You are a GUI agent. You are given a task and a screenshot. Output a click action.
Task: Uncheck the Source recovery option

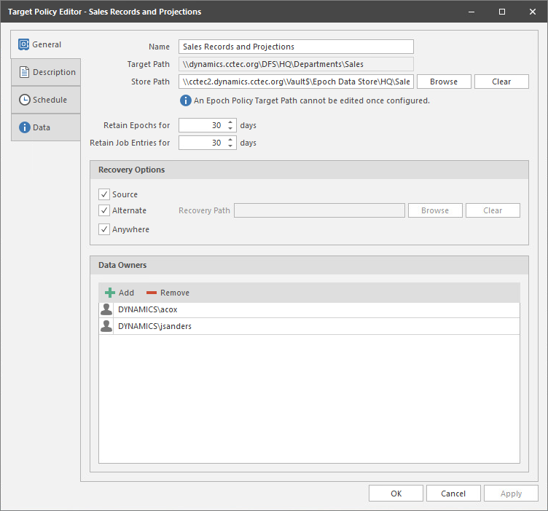[103, 194]
